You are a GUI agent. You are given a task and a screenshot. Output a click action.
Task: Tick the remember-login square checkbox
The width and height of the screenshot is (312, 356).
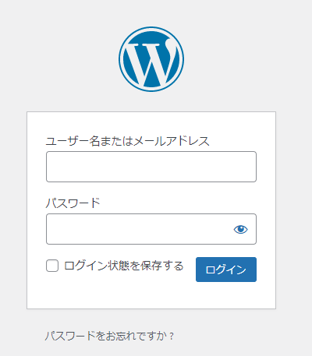pos(52,266)
